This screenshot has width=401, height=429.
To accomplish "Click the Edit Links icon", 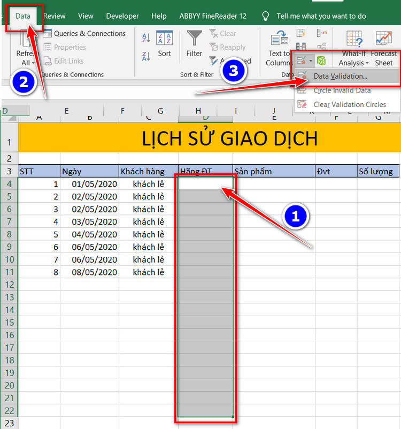I will 48,61.
